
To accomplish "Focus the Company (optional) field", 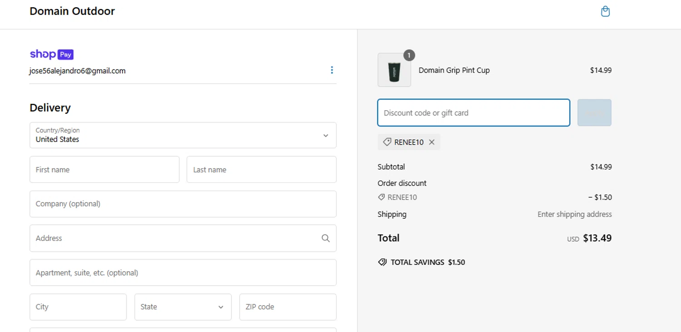I will [183, 204].
